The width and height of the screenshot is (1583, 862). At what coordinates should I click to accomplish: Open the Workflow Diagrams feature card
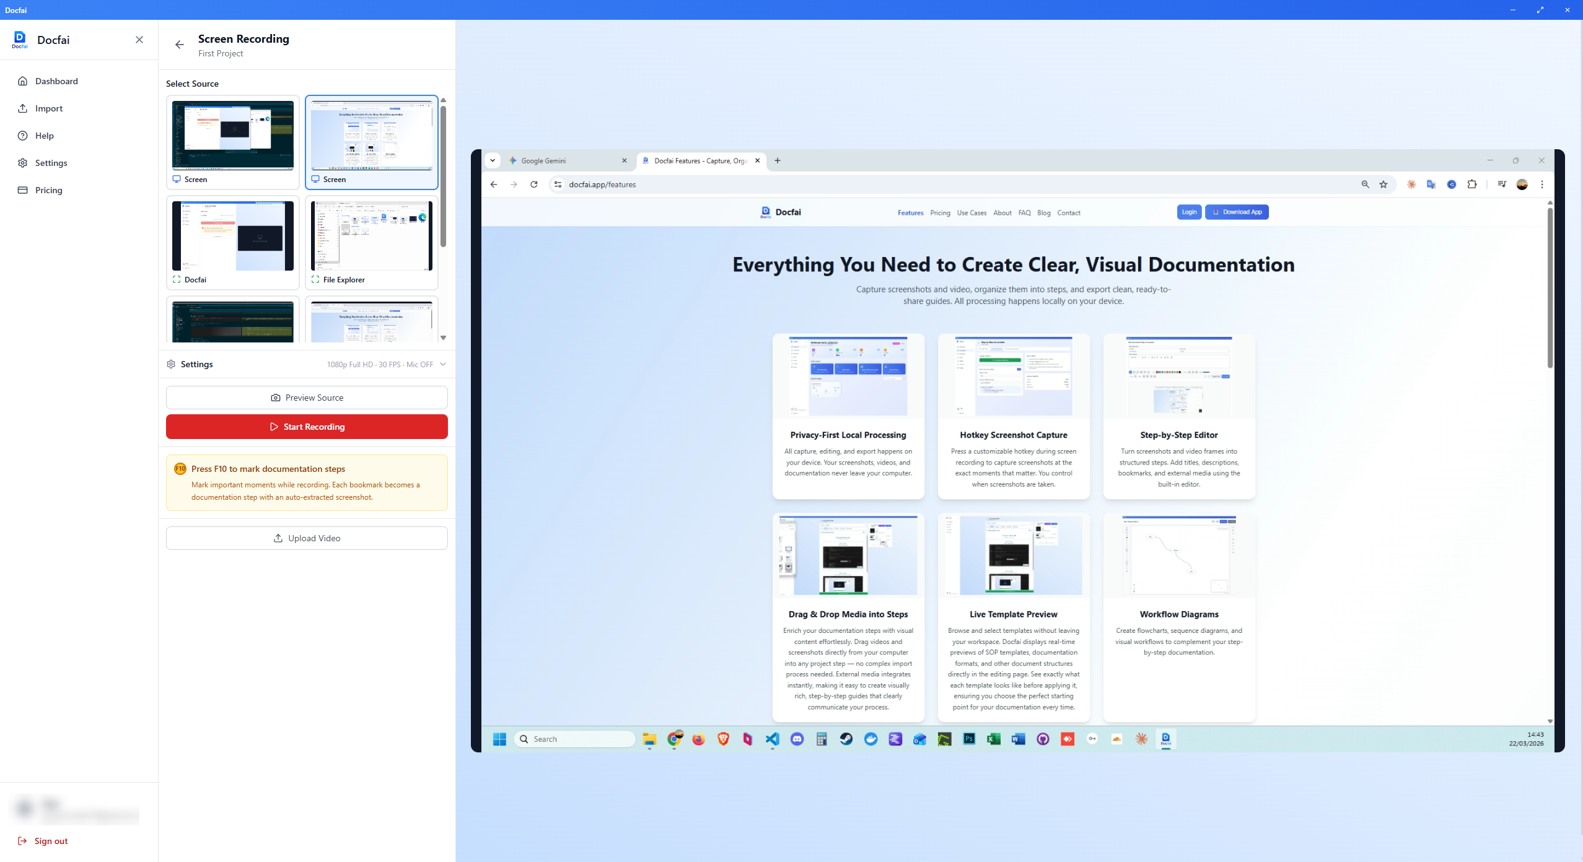[1179, 617]
